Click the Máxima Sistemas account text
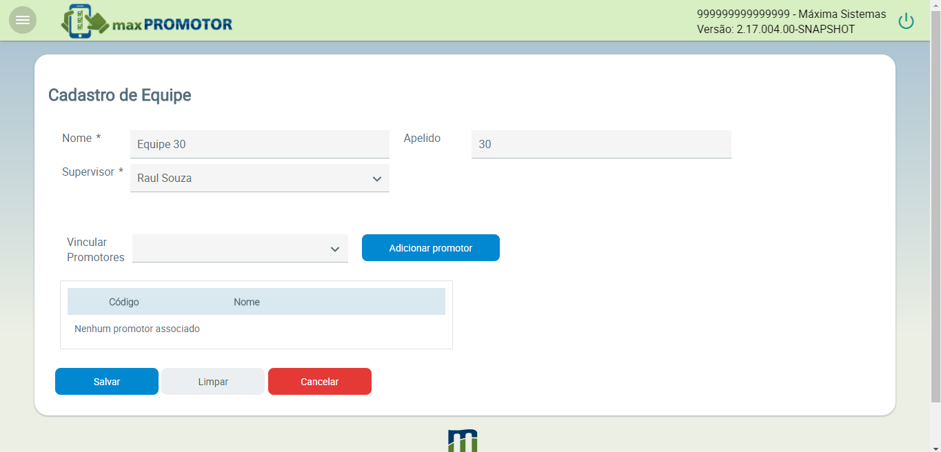 click(x=791, y=14)
